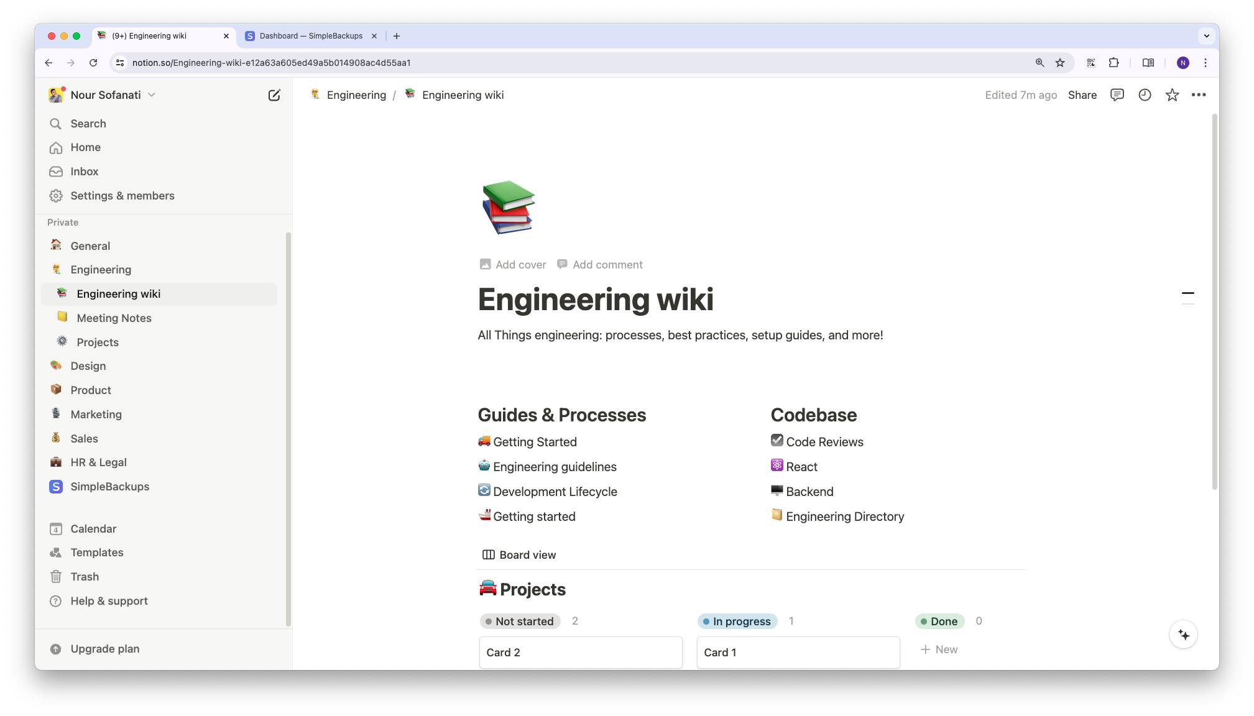Open the three-dots page options menu
Viewport: 1254px width, 716px height.
click(x=1199, y=95)
